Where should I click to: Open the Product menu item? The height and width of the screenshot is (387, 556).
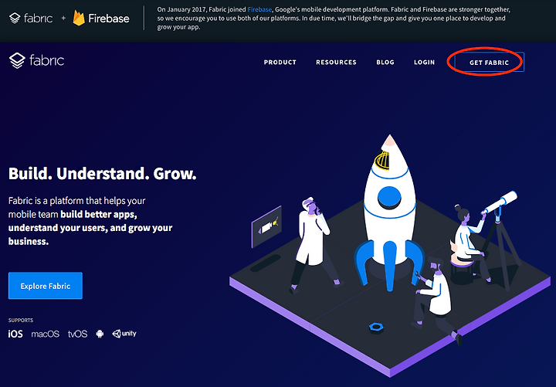coord(280,62)
